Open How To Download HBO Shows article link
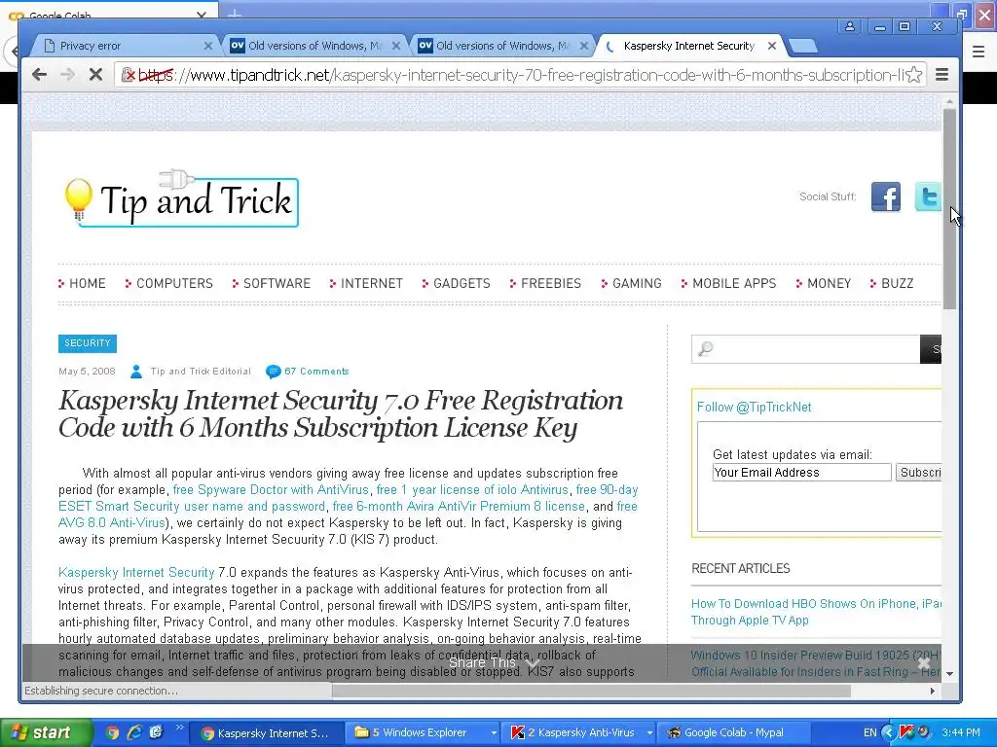997x747 pixels. point(816,612)
